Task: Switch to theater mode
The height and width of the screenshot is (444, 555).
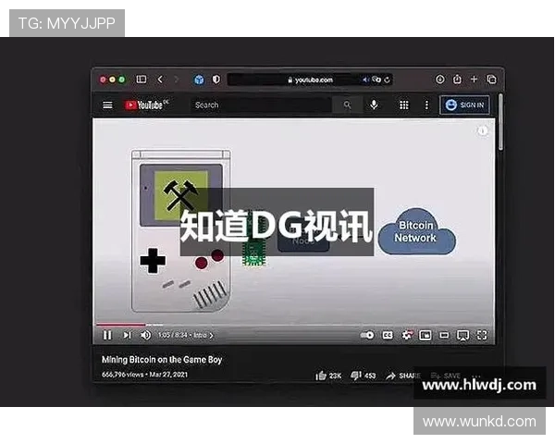Action: pyautogui.click(x=444, y=335)
